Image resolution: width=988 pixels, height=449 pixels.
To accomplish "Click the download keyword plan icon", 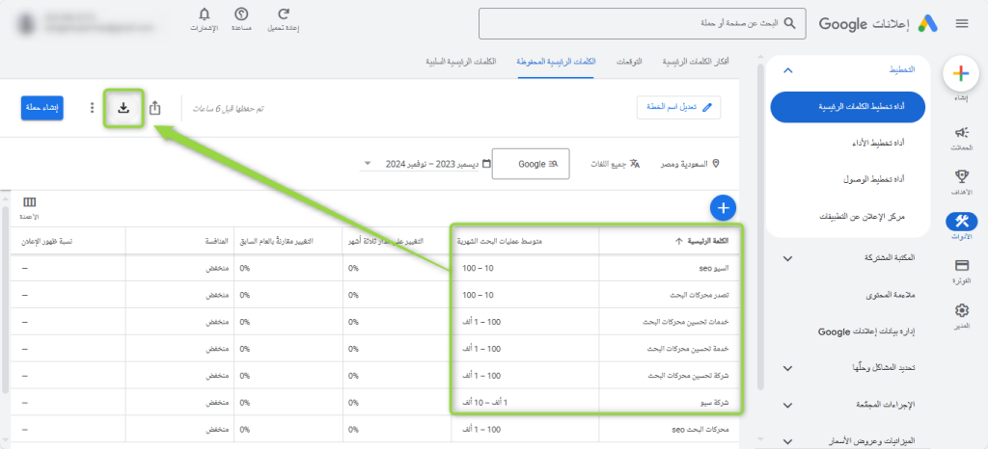I will pos(123,108).
